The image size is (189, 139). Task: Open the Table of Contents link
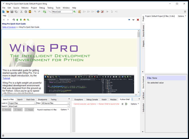pos(9,27)
